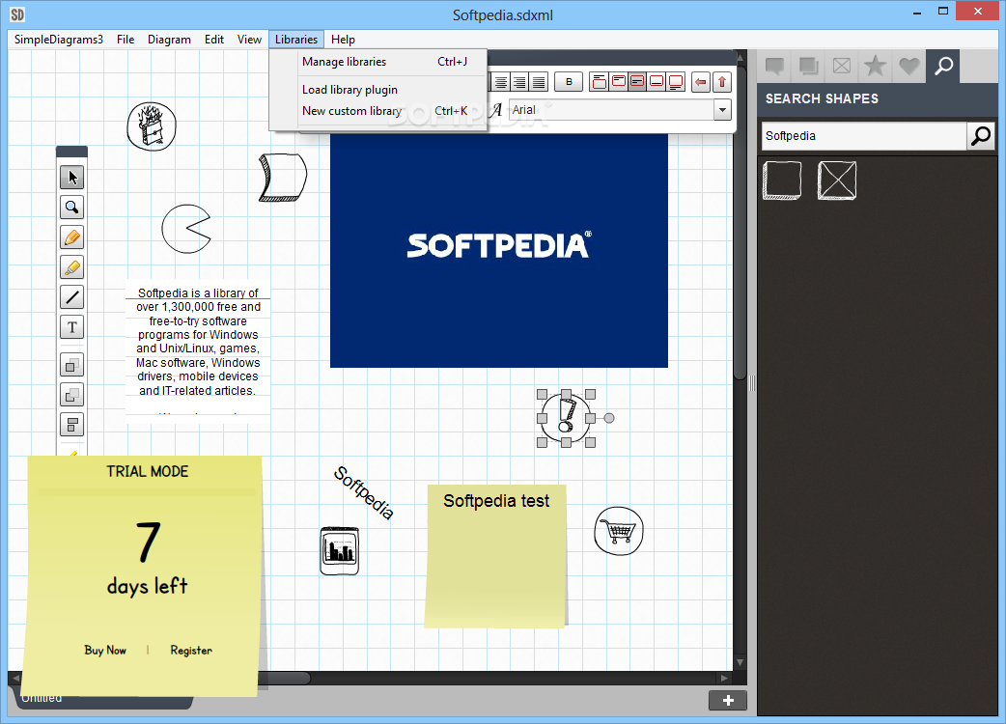Open the stacked squares library panel

(x=808, y=66)
